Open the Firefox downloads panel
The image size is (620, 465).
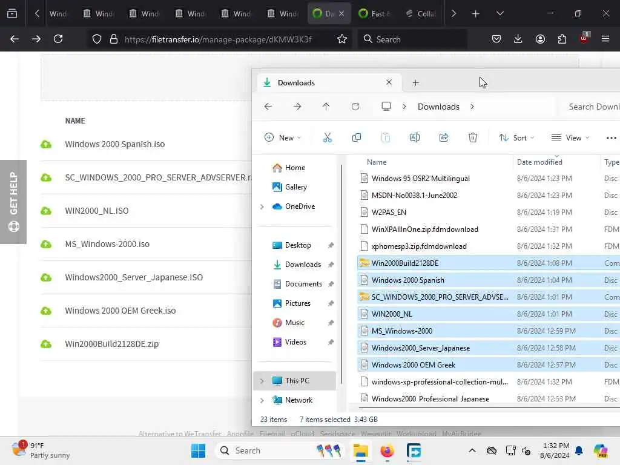(x=518, y=39)
